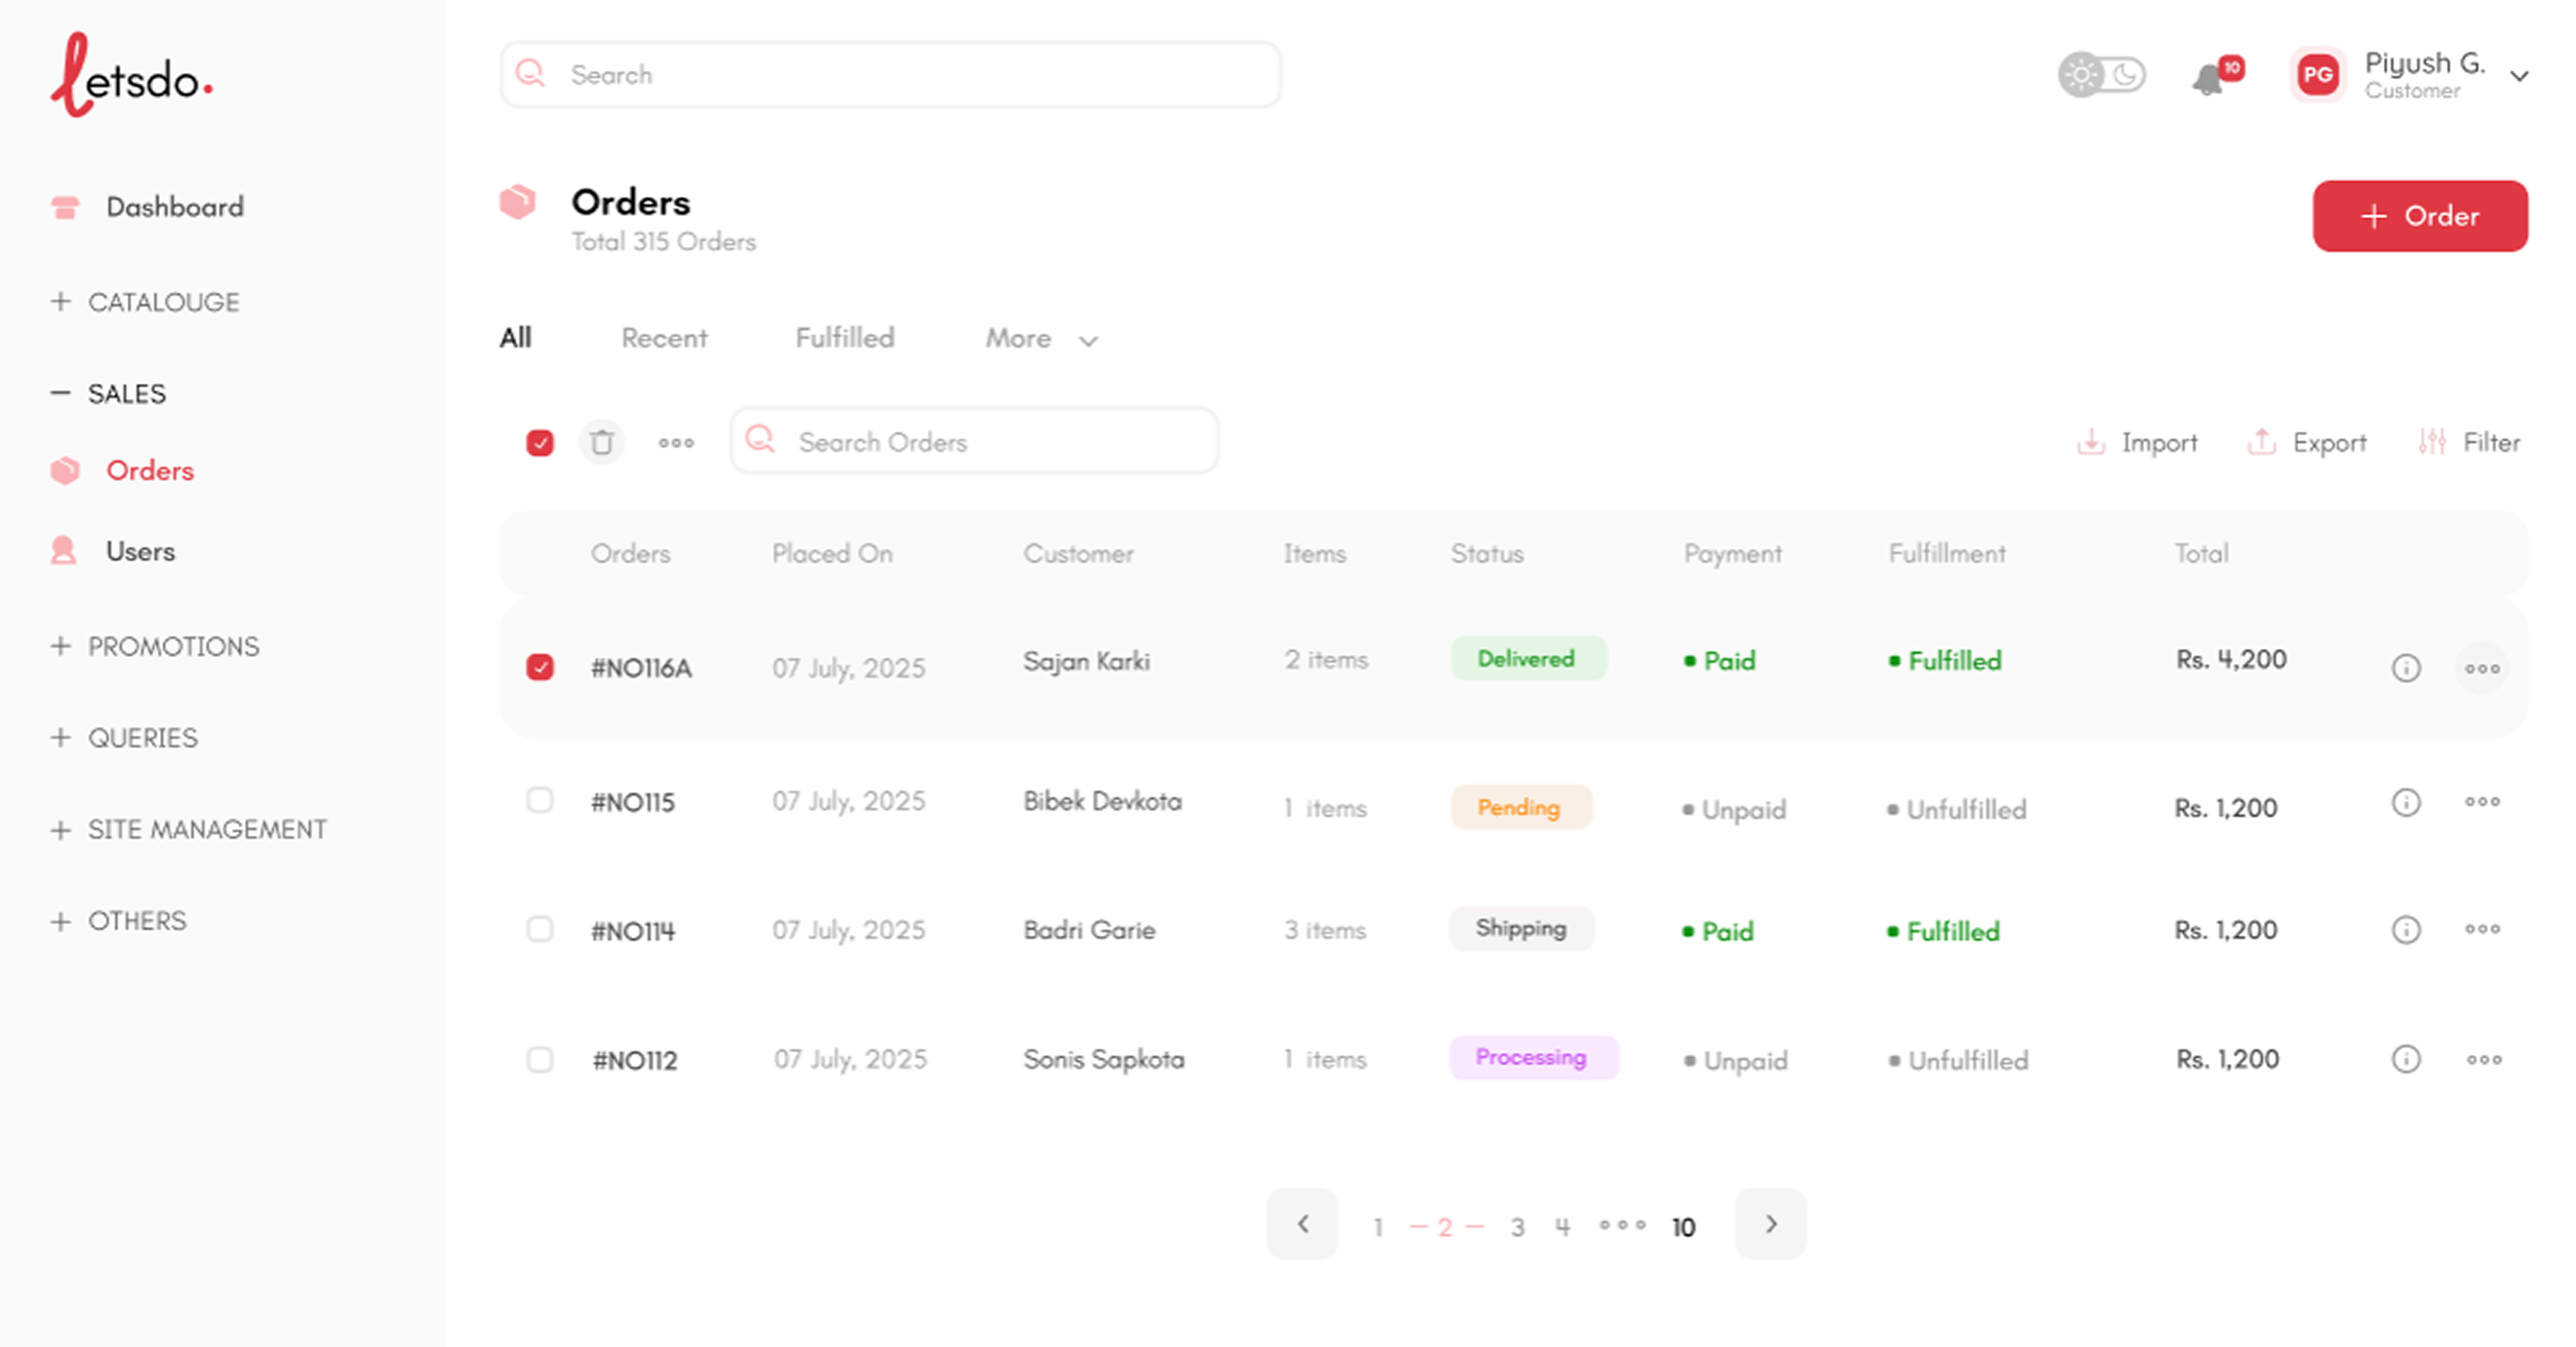Uncheck the select-all orders checkbox
Image resolution: width=2576 pixels, height=1347 pixels.
pos(540,442)
